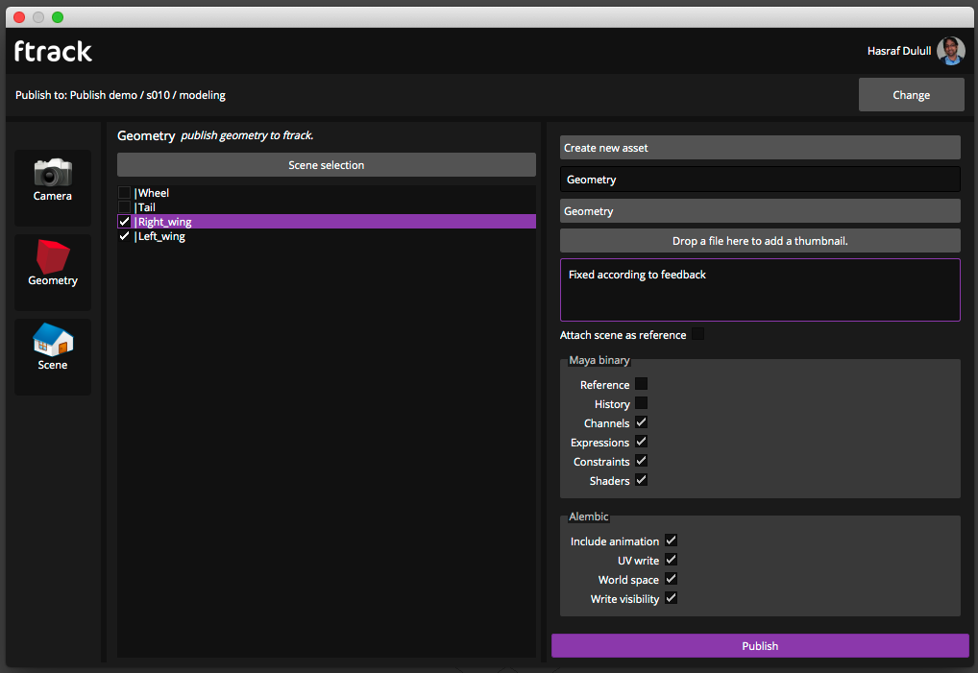This screenshot has width=978, height=673.
Task: Select the |Tail list row
Action: click(x=327, y=207)
